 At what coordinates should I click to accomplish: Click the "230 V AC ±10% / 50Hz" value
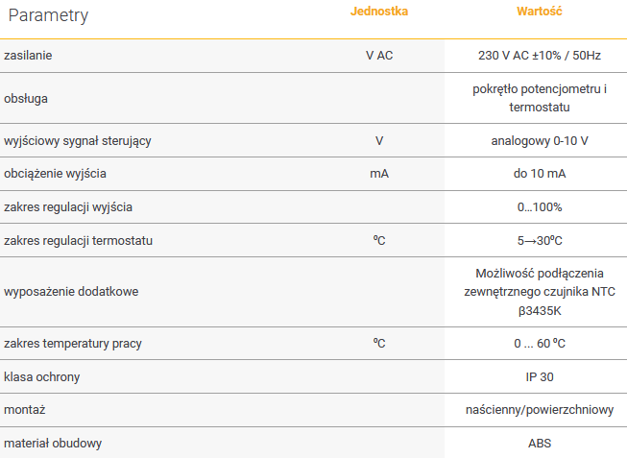[x=539, y=56]
